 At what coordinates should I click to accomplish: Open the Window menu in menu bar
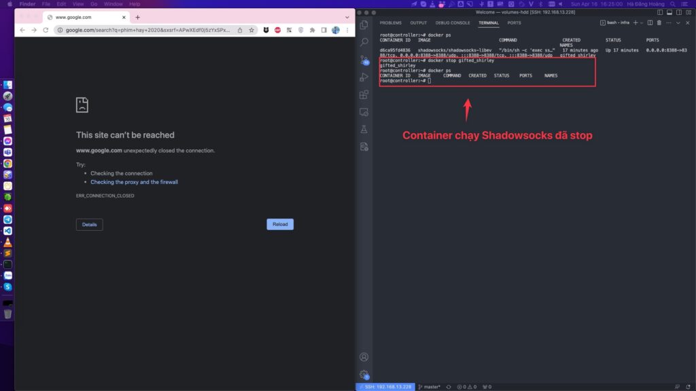coord(114,4)
